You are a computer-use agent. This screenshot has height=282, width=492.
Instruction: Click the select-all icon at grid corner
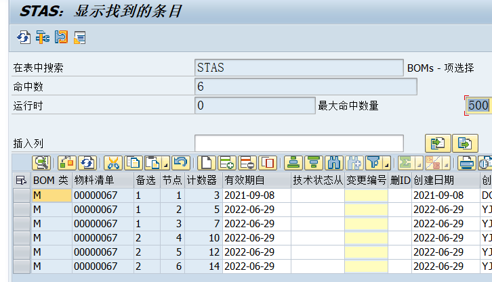(21, 181)
